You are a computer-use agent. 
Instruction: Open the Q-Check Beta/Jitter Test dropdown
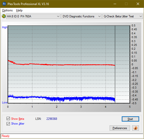click(x=122, y=16)
